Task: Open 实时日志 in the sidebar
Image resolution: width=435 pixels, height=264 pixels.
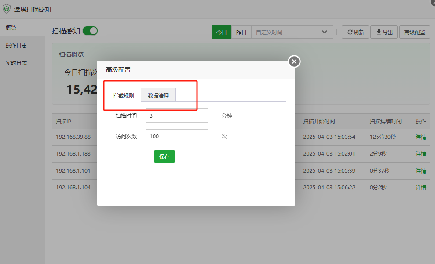Action: pyautogui.click(x=22, y=63)
